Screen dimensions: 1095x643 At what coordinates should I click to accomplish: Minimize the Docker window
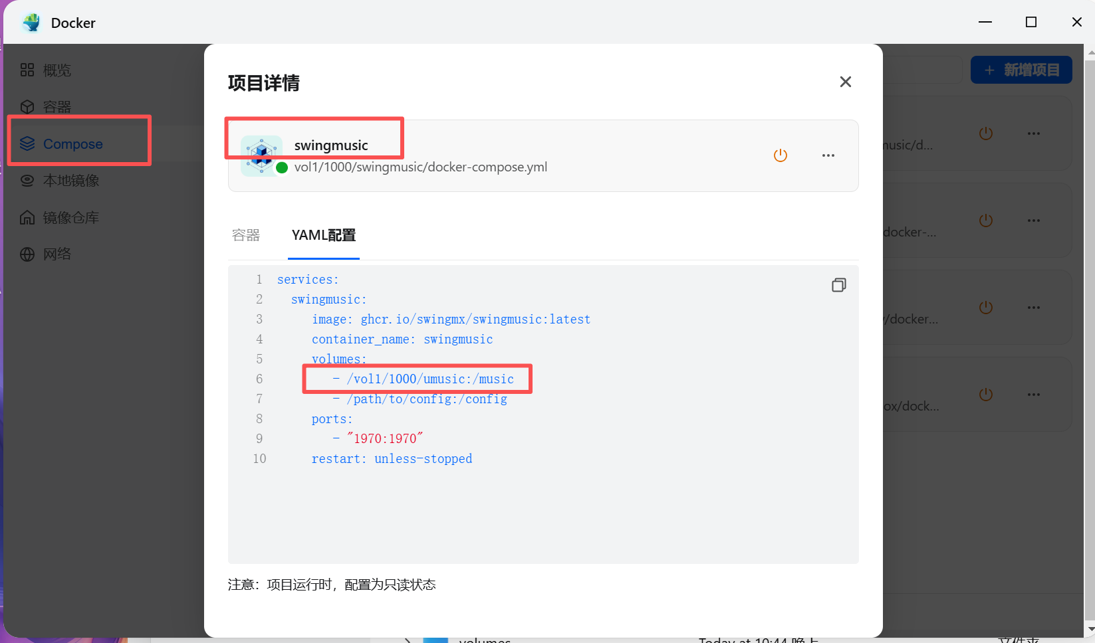tap(985, 22)
